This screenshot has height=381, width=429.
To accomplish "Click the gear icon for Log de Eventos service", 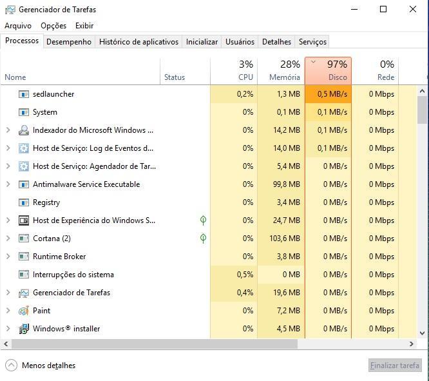I will pyautogui.click(x=24, y=148).
